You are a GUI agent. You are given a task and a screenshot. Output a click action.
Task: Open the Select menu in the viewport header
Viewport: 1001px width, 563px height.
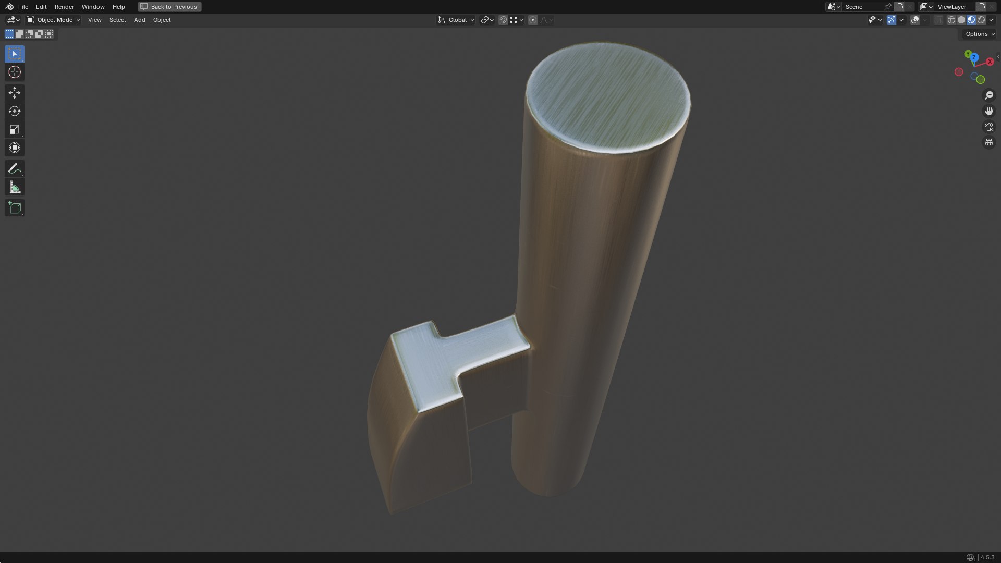click(118, 20)
